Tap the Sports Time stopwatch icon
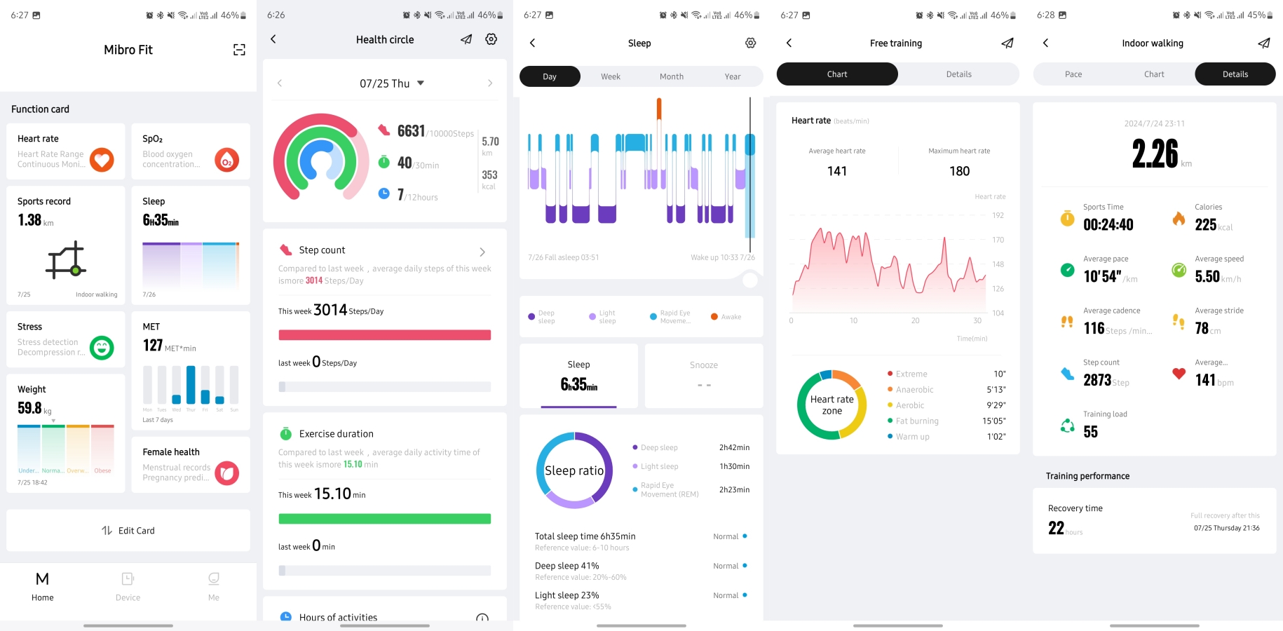Viewport: 1283px width, 631px height. coord(1067,218)
